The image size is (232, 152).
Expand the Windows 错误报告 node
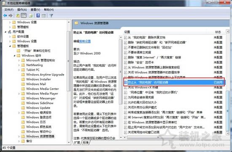pyautogui.click(x=19, y=112)
